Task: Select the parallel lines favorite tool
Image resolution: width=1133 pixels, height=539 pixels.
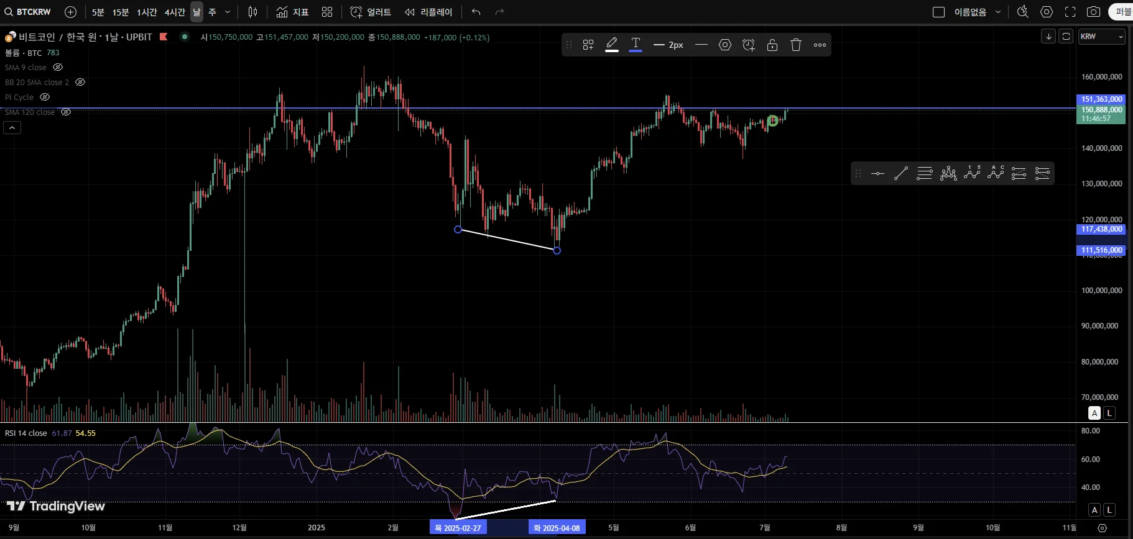Action: pyautogui.click(x=925, y=173)
